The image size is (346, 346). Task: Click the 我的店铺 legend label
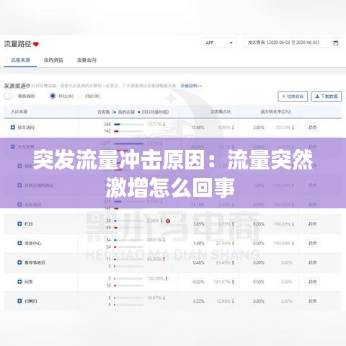[126, 112]
